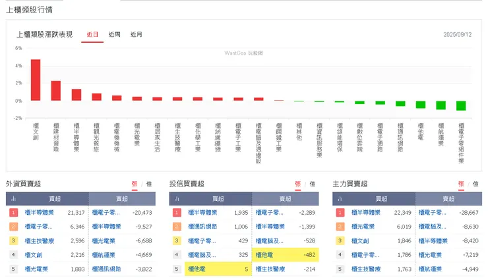Click the green 櫃他電 bar in chart

coord(421,105)
